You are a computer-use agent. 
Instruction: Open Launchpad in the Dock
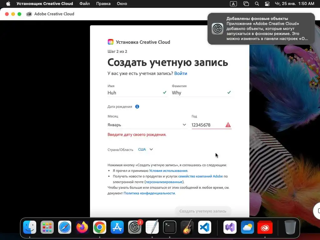tap(47, 227)
